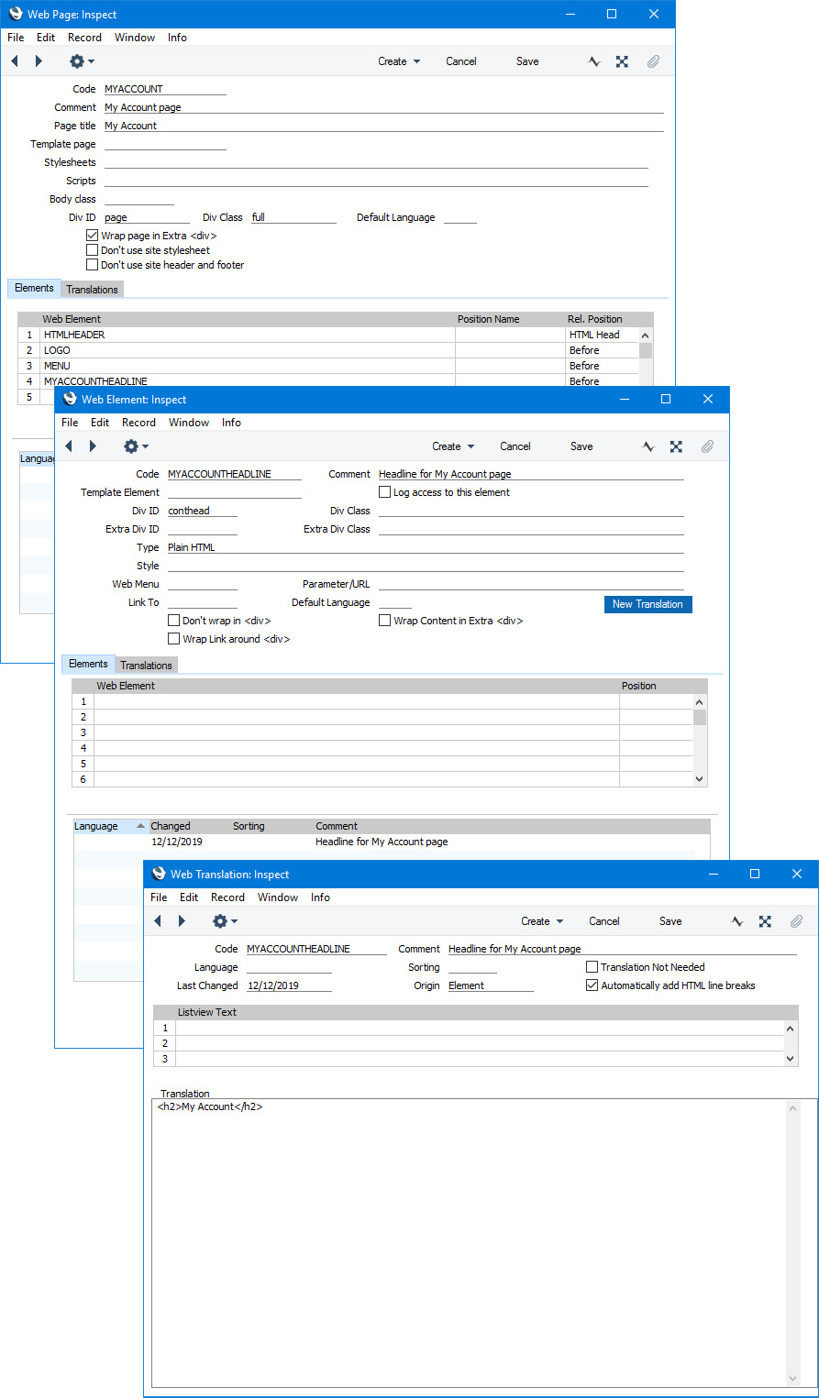Click down arrow of Listview Text scrollbar

pos(792,1058)
